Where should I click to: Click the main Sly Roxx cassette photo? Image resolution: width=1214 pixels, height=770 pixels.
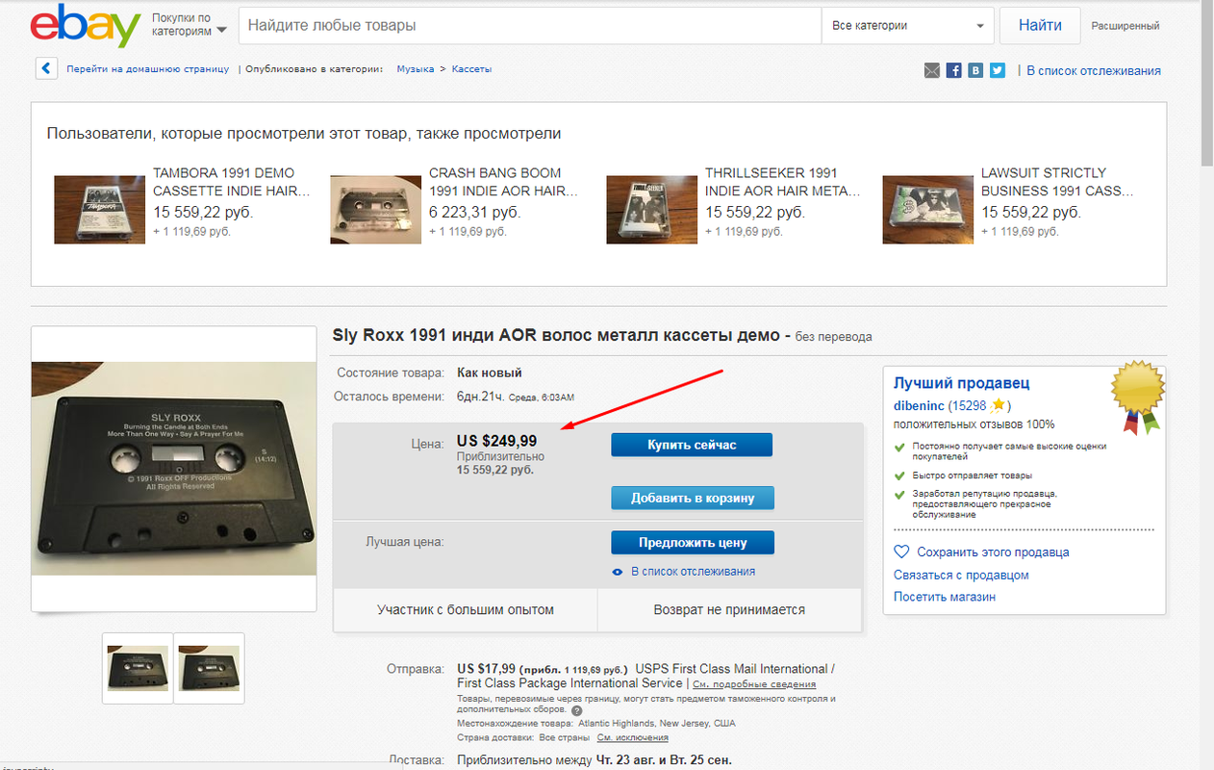pos(174,468)
